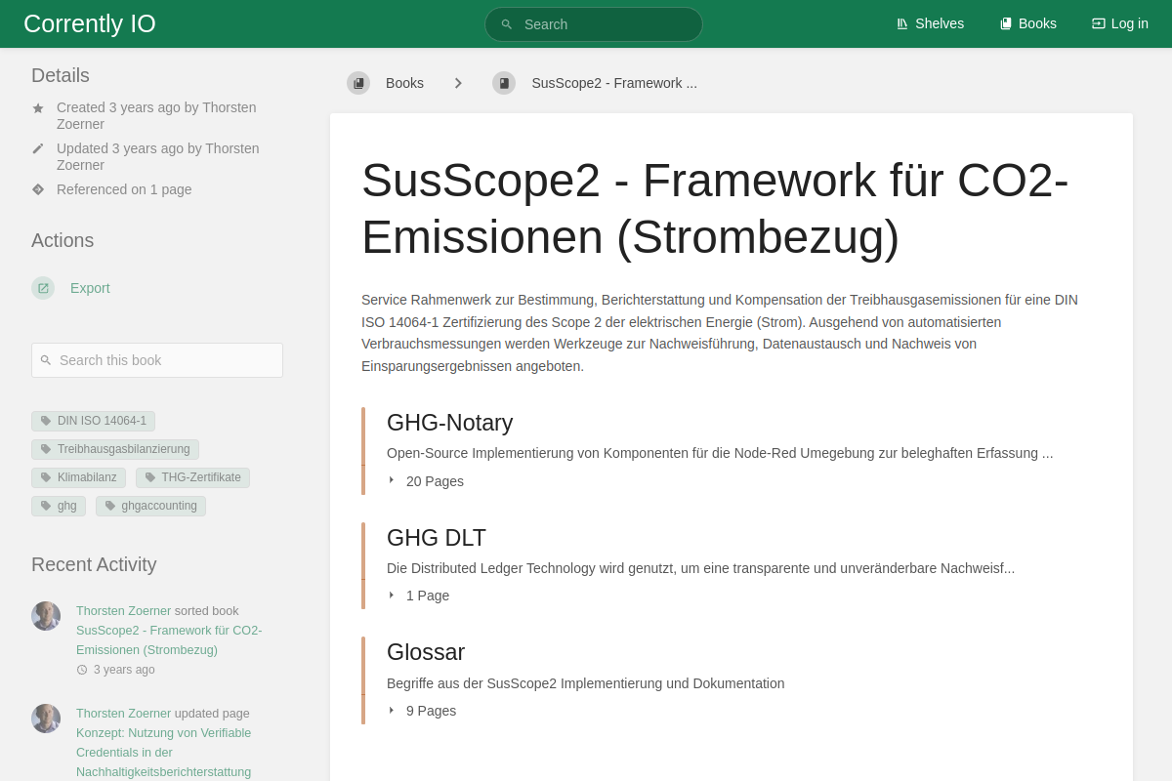Click the tag icon on Treibhausgasbilanzierung
This screenshot has height=781, width=1172.
click(x=46, y=449)
